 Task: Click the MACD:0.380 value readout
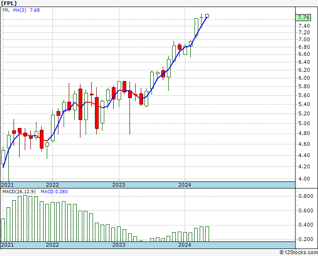click(54, 192)
